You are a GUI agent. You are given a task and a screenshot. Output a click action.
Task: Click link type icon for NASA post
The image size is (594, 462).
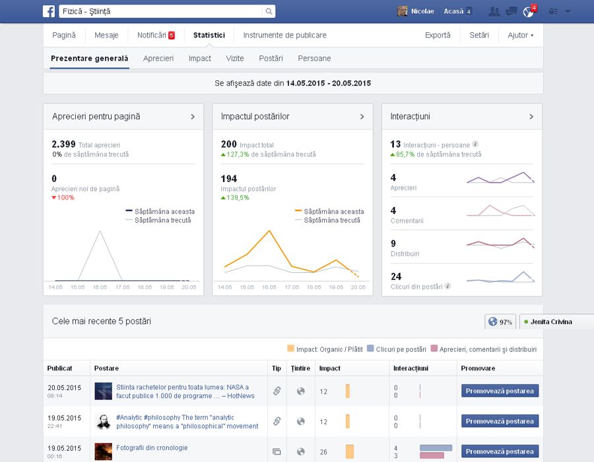tap(277, 391)
